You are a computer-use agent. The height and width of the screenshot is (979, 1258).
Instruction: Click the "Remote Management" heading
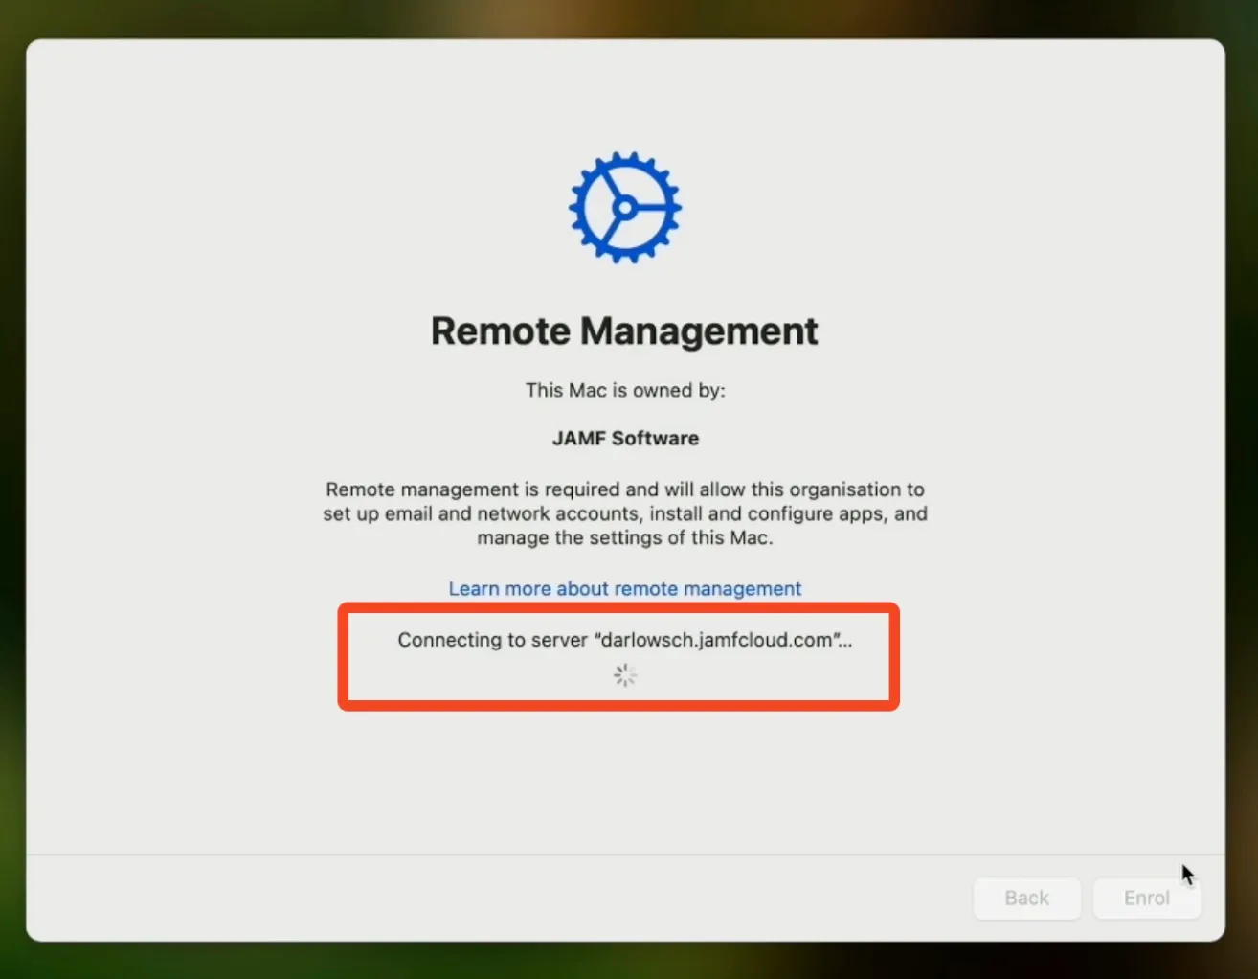click(x=624, y=330)
